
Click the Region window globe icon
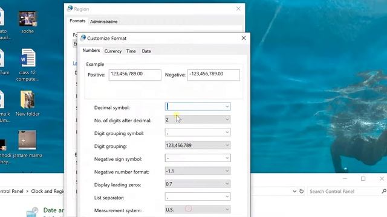[x=70, y=9]
